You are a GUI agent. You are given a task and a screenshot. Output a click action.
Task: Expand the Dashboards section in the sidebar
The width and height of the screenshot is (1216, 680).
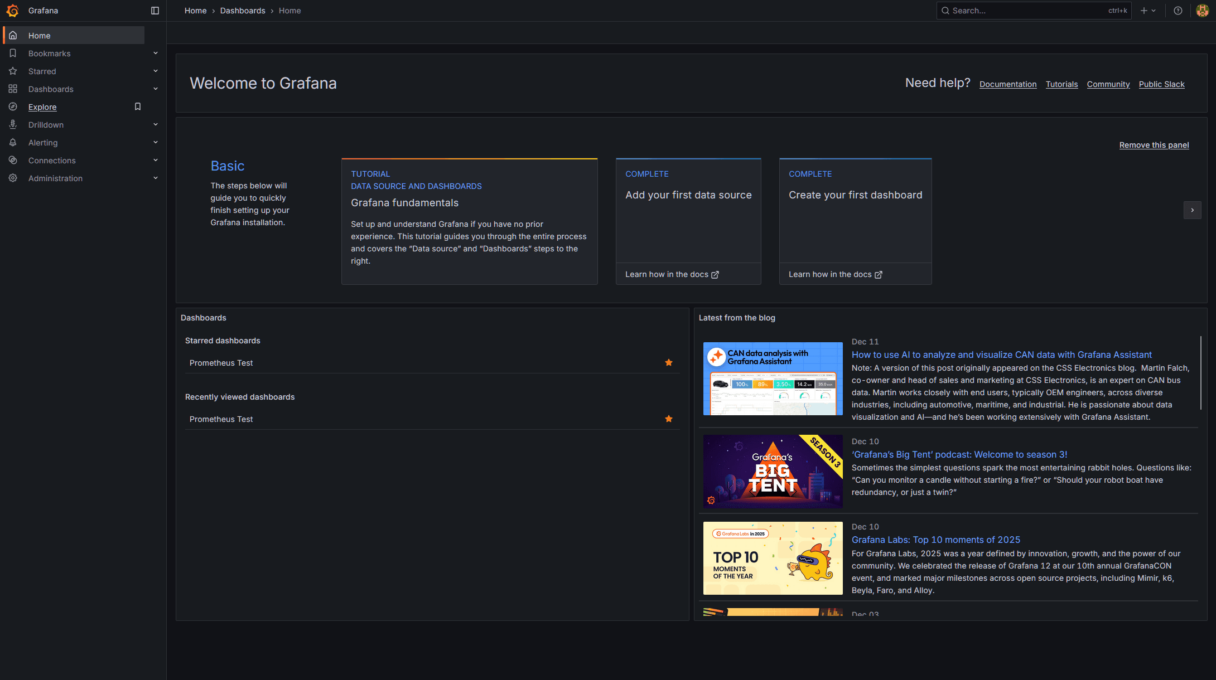pyautogui.click(x=155, y=89)
